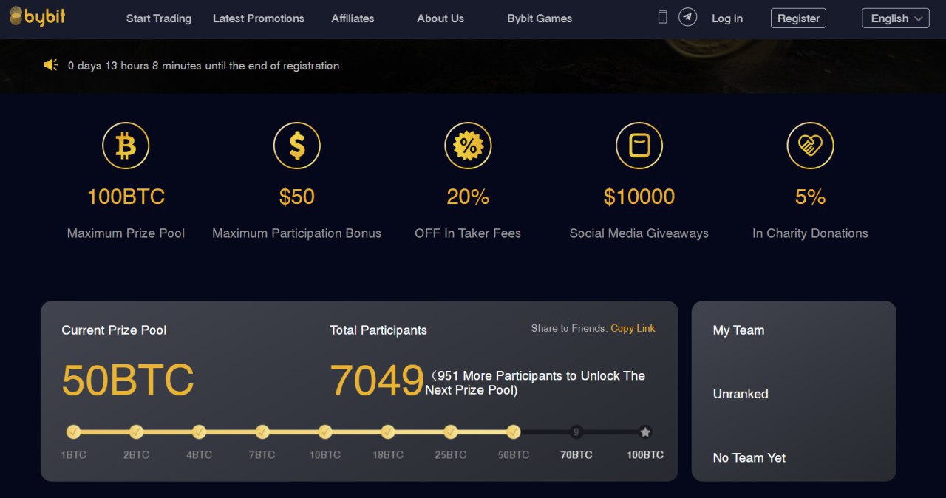
Task: Click the registration countdown text
Action: (203, 66)
